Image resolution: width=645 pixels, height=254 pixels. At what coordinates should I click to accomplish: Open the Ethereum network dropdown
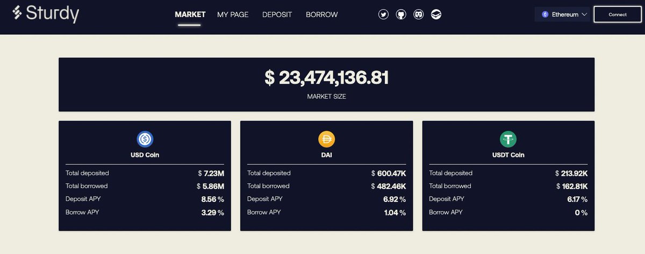563,14
